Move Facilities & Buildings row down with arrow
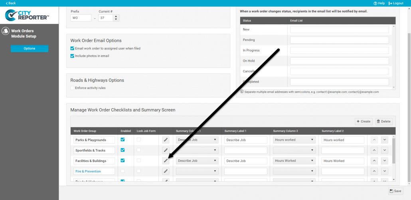This screenshot has height=200, width=411. pyautogui.click(x=384, y=161)
